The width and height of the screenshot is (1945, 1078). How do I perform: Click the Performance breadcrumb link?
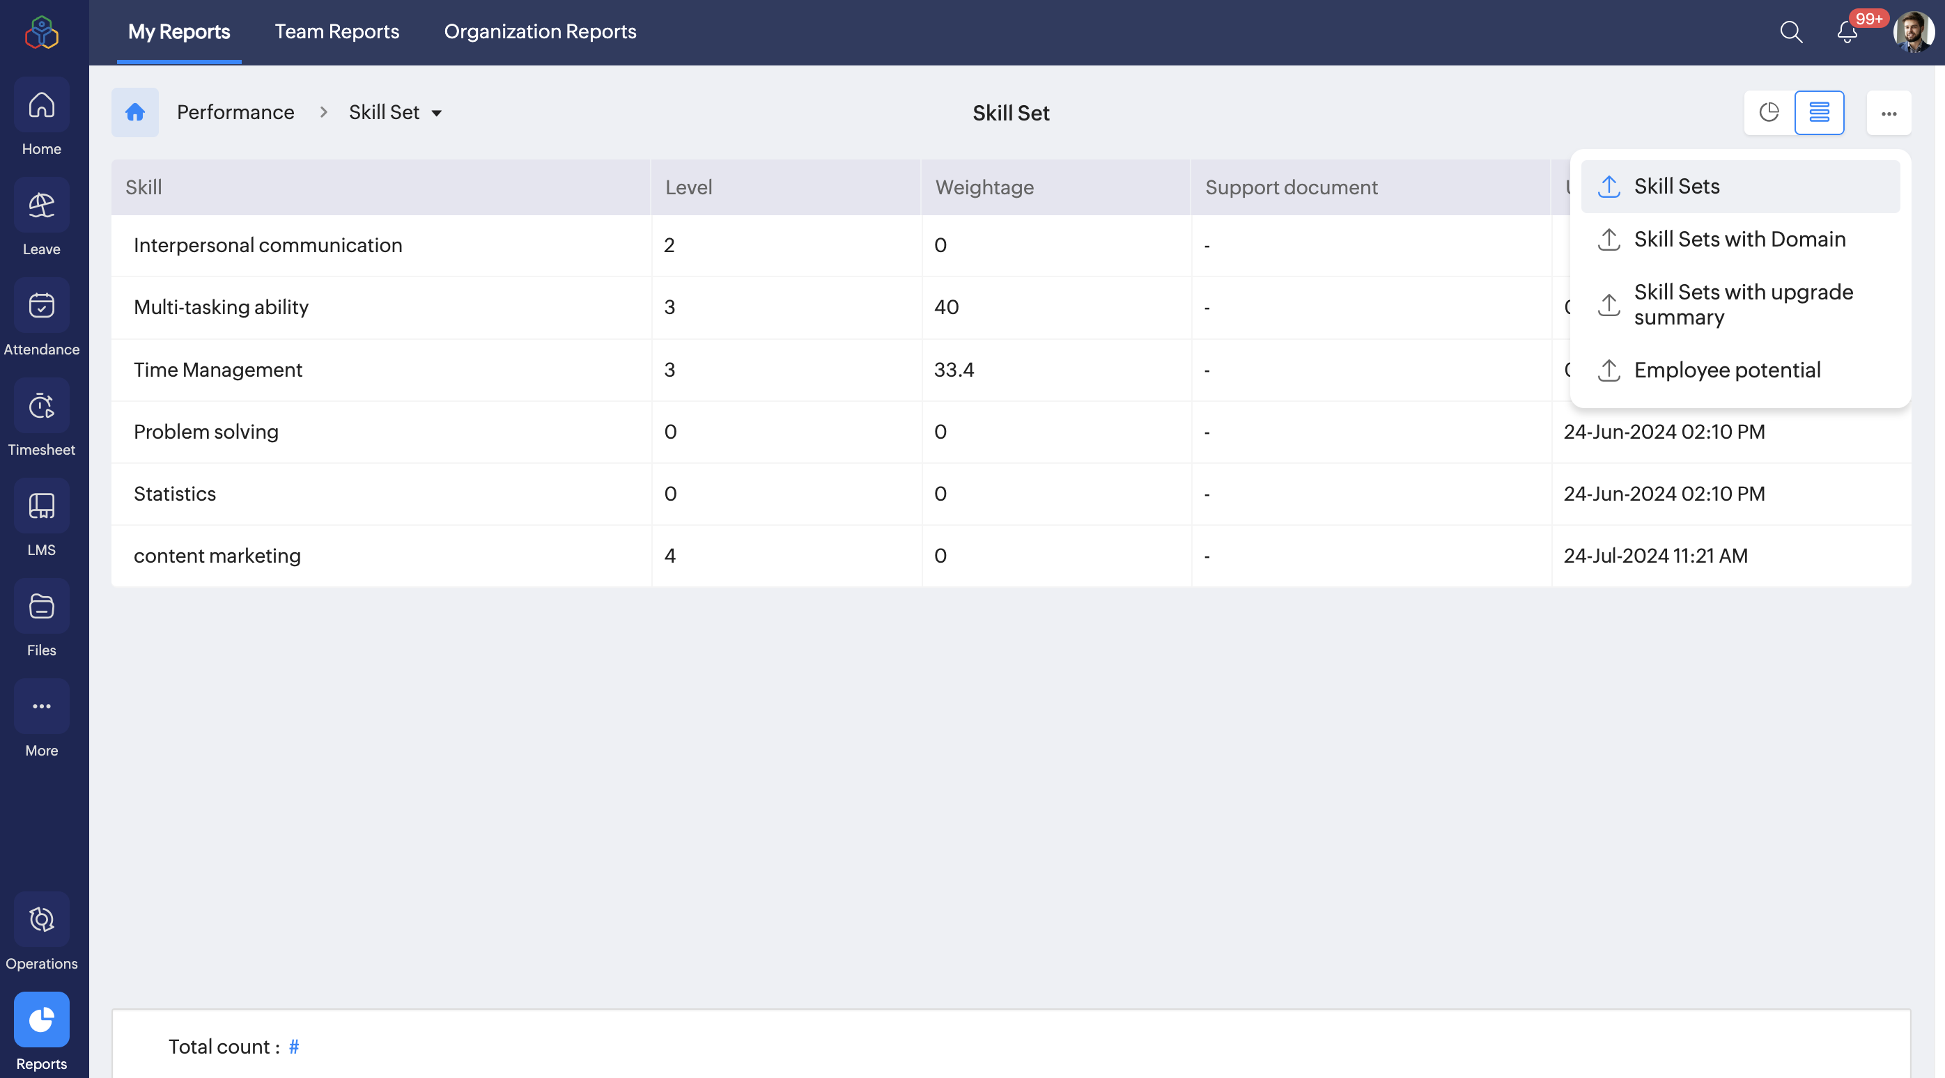coord(235,113)
